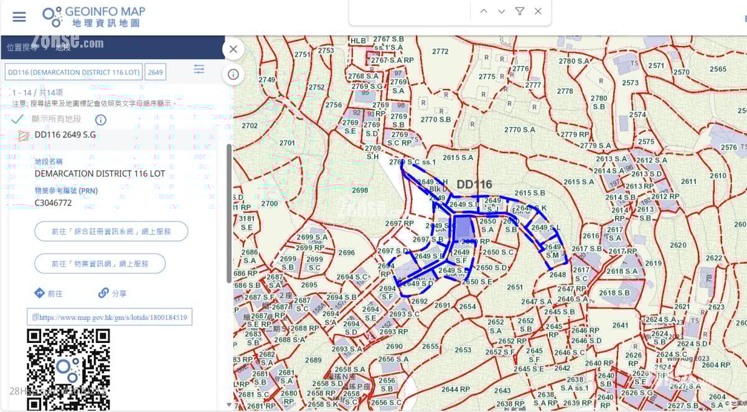Go to the next find result (down arrow)
Image resolution: width=747 pixels, height=412 pixels.
(502, 11)
